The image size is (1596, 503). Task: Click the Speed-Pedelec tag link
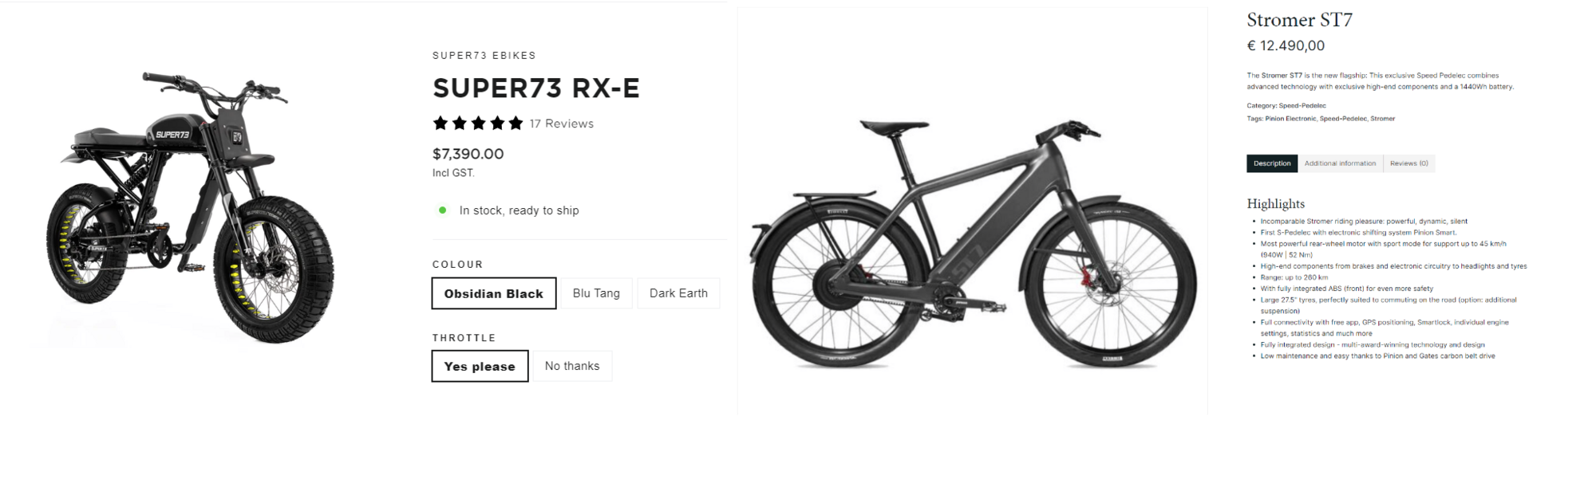pyautogui.click(x=1343, y=119)
